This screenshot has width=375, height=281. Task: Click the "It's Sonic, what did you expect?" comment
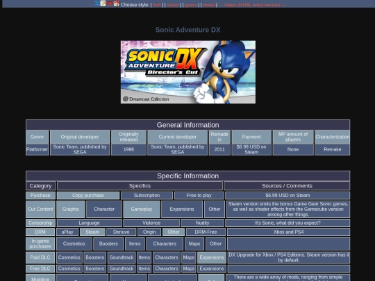tap(287, 223)
